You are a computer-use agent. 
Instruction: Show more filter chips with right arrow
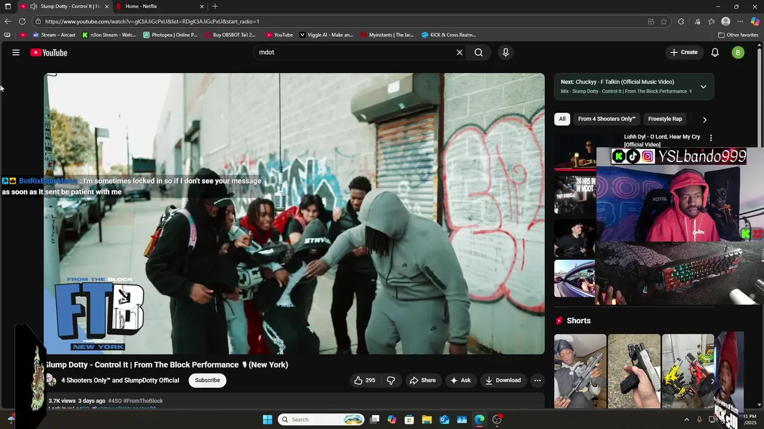pyautogui.click(x=704, y=119)
